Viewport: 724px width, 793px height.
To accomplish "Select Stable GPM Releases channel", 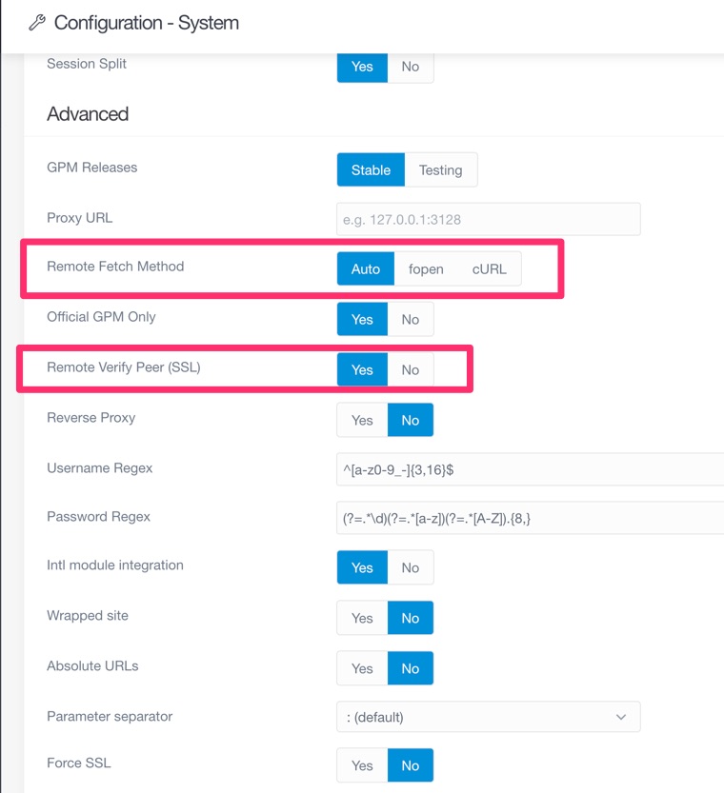I will (370, 169).
